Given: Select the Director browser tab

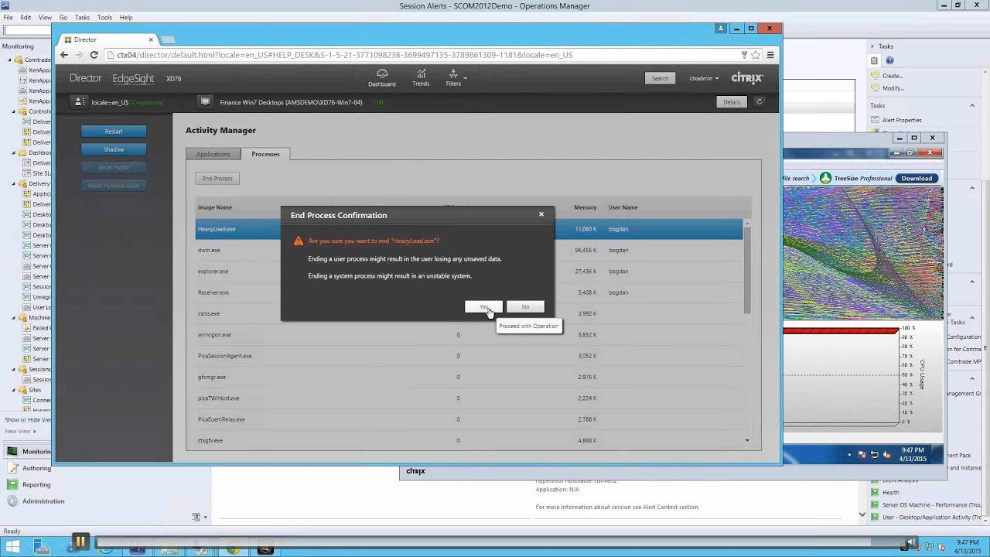Looking at the screenshot, I should pos(108,39).
